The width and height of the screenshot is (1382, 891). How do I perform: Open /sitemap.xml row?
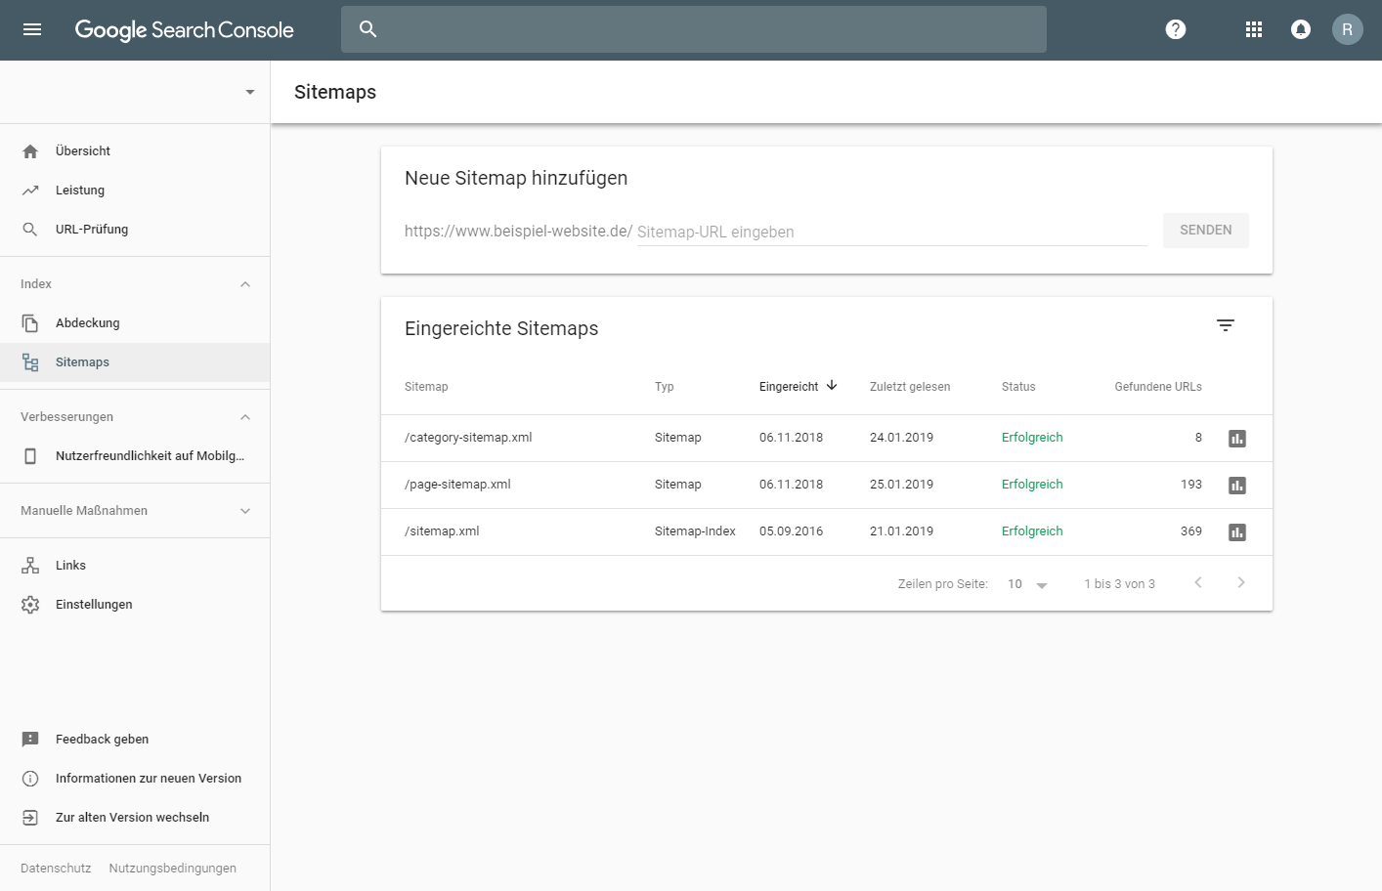(827, 532)
